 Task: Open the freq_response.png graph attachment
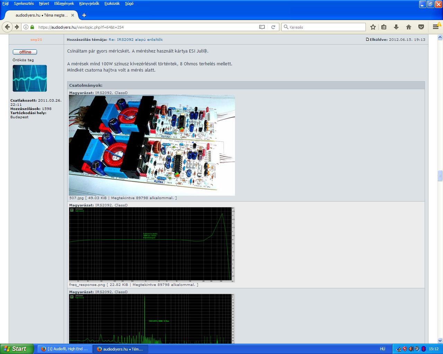click(x=152, y=245)
